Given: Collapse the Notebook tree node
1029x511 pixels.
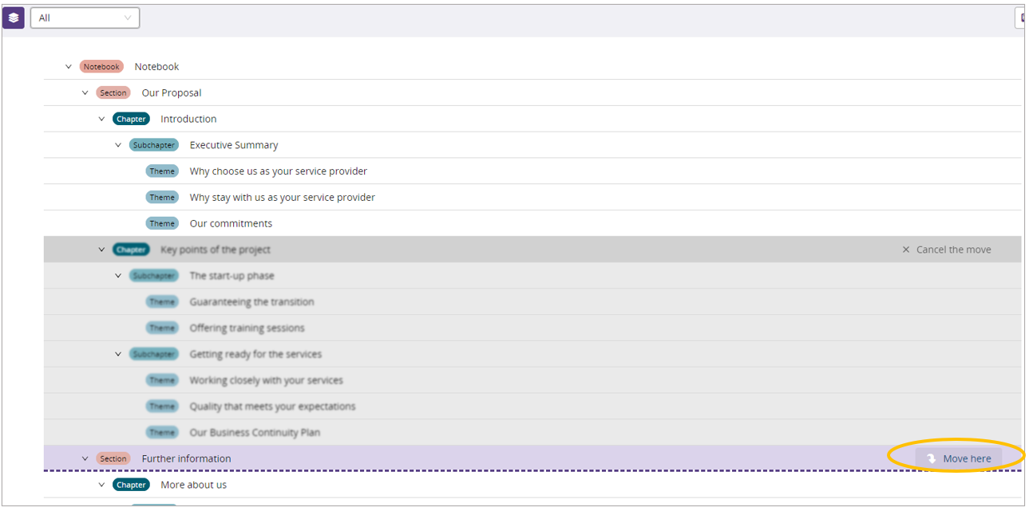Looking at the screenshot, I should coord(69,67).
